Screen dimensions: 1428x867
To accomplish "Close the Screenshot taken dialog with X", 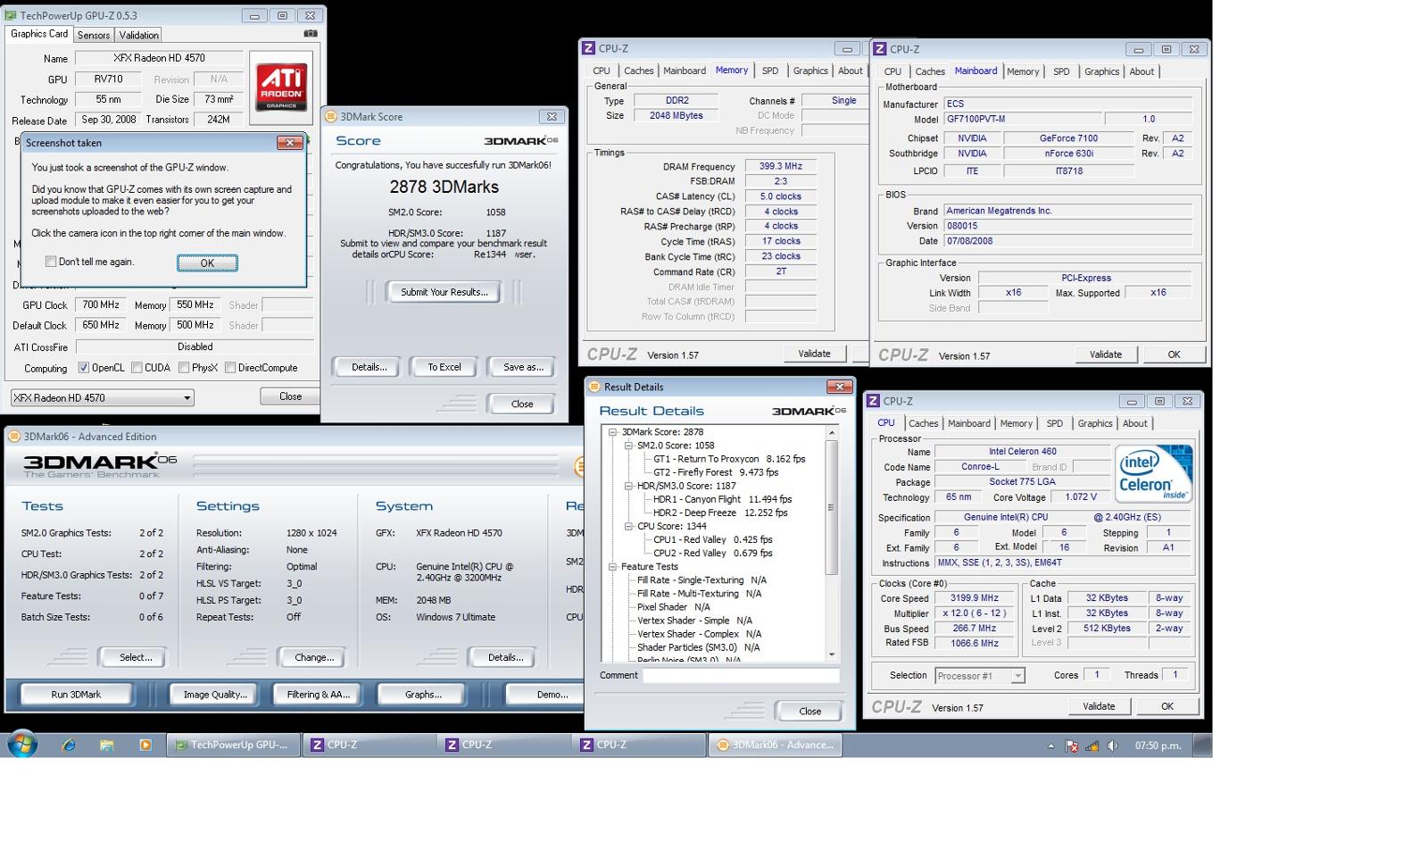I will [289, 143].
